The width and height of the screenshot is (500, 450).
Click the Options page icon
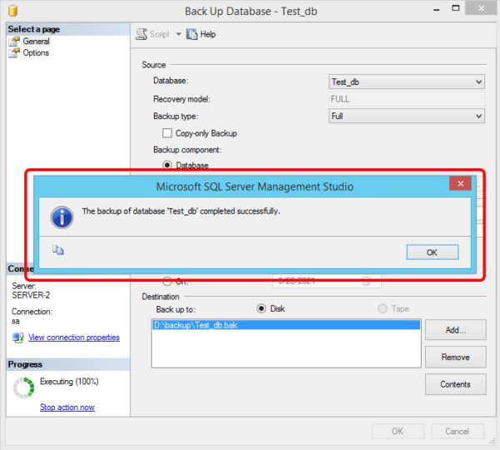[x=14, y=53]
